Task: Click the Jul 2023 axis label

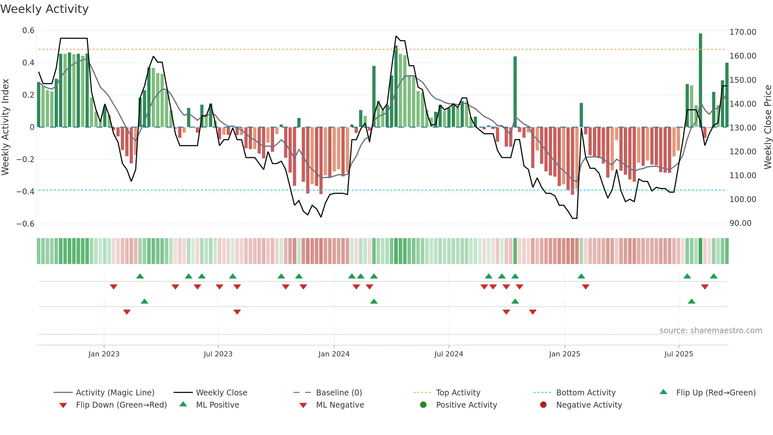Action: pyautogui.click(x=218, y=354)
